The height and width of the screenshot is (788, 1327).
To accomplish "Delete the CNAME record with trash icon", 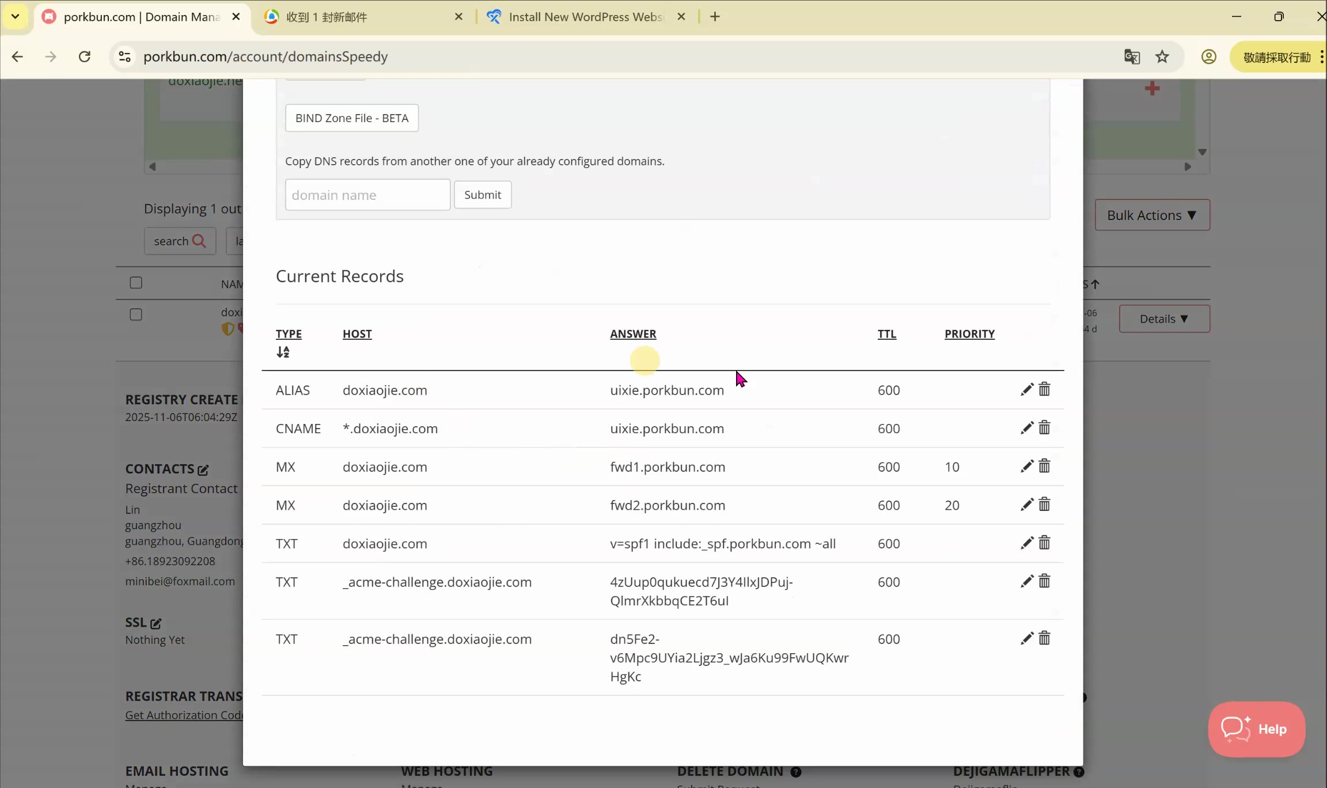I will coord(1044,428).
